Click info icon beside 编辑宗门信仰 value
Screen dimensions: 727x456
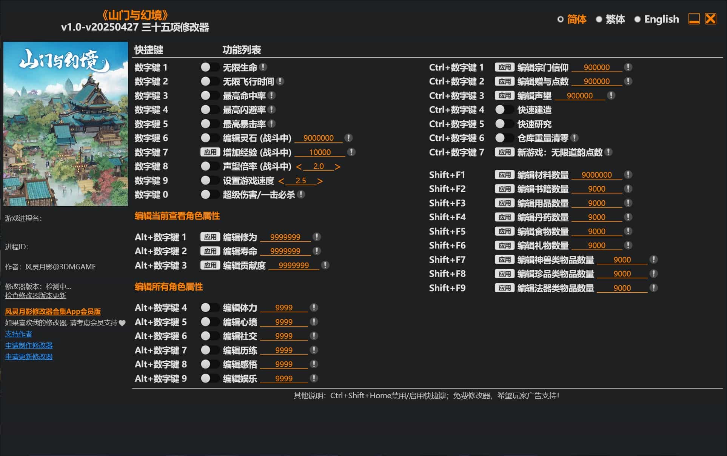pos(628,67)
